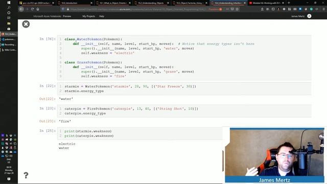
Task: Click the padlock site security icon
Action: pyautogui.click(x=68, y=9)
